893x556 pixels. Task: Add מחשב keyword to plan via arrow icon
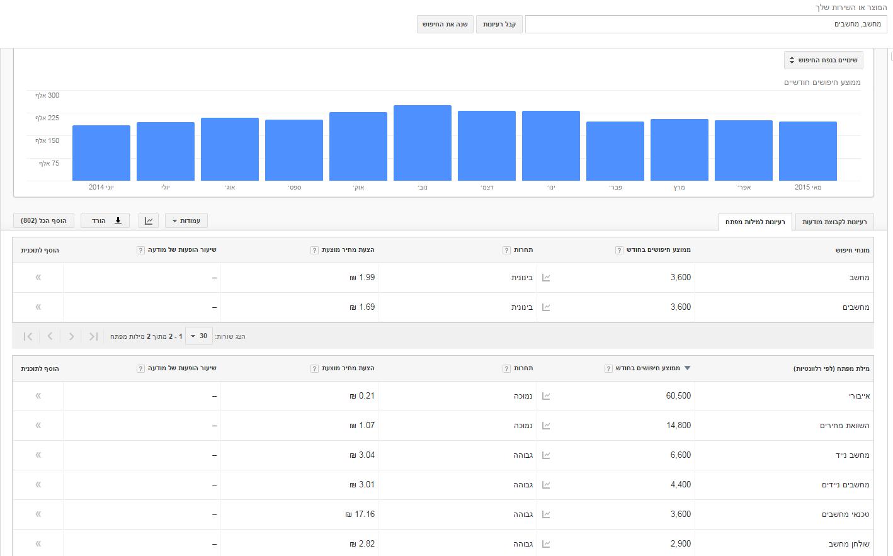38,277
